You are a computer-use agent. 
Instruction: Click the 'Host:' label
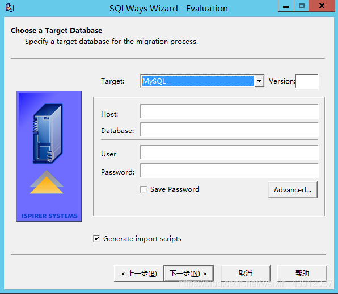click(109, 114)
